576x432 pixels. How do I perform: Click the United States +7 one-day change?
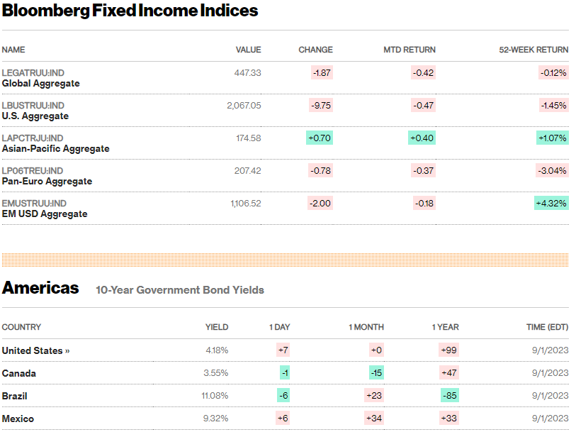pyautogui.click(x=283, y=350)
